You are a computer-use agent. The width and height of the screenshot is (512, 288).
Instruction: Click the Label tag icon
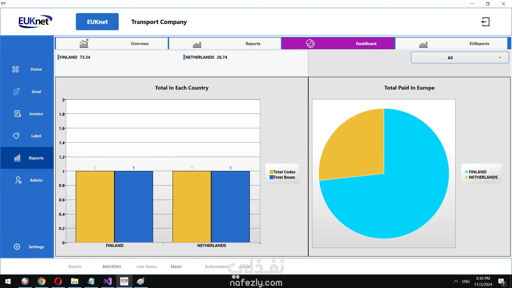pyautogui.click(x=16, y=136)
